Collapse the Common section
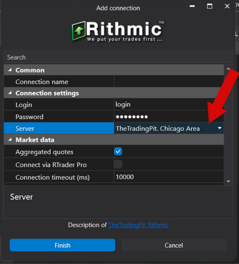 tap(10, 70)
